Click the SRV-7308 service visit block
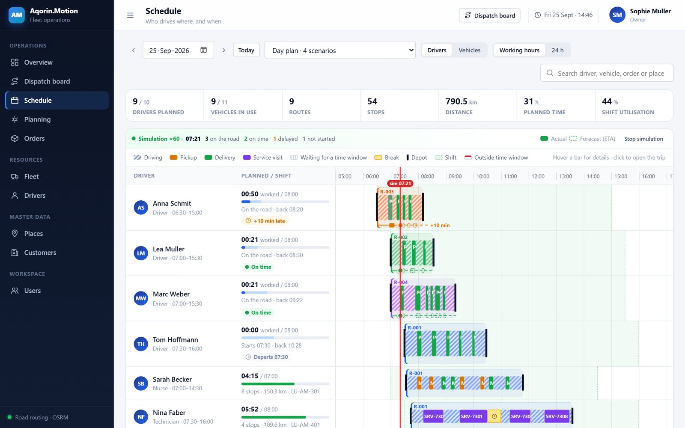This screenshot has width=685, height=428. (x=557, y=416)
